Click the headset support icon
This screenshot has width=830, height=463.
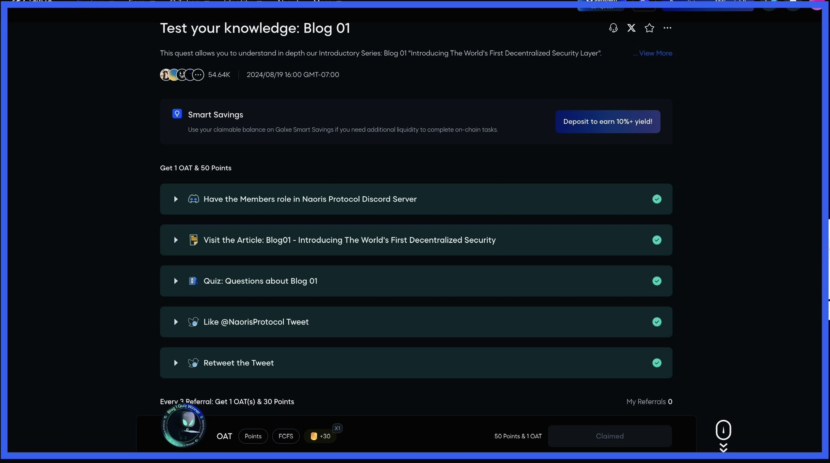pos(613,28)
